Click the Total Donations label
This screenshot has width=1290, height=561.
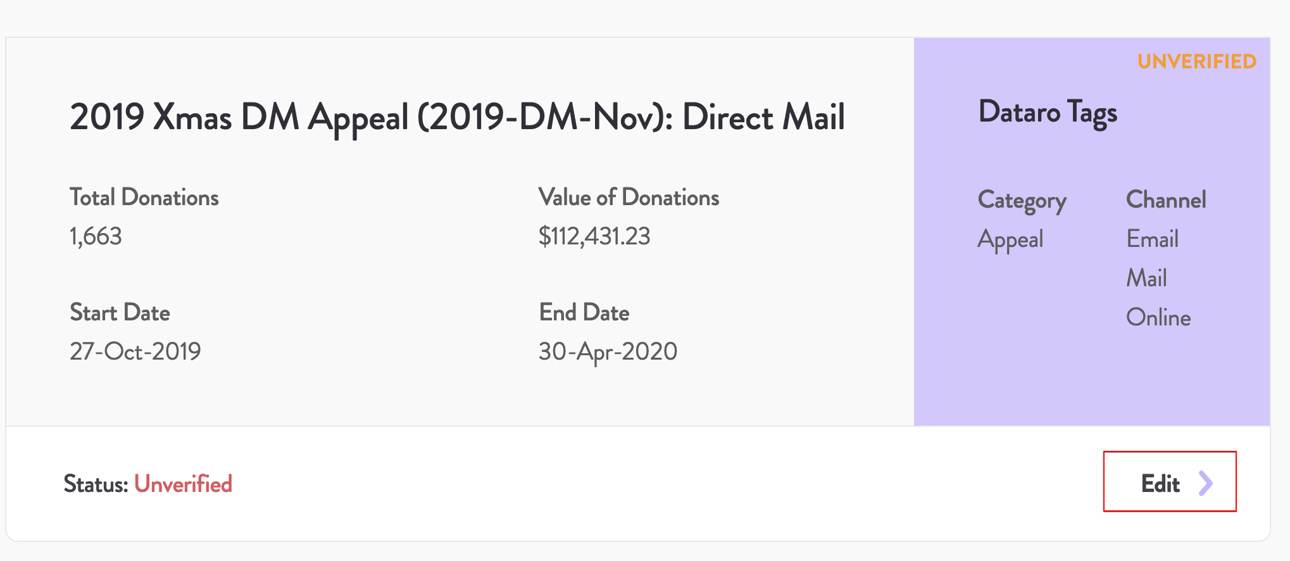[x=144, y=198]
